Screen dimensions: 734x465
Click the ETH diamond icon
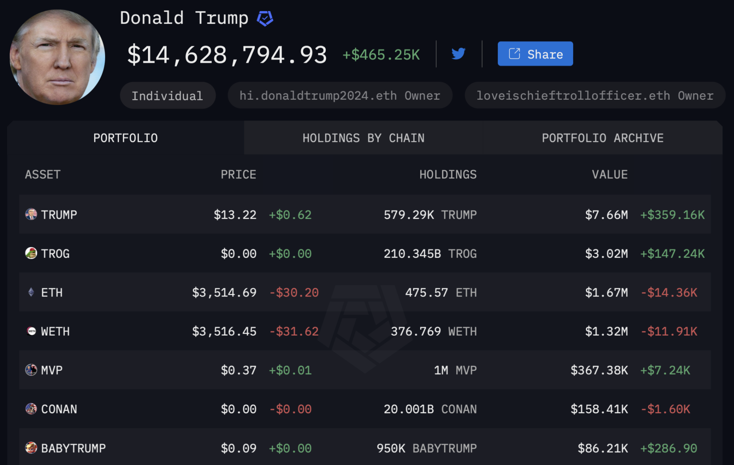coord(31,292)
